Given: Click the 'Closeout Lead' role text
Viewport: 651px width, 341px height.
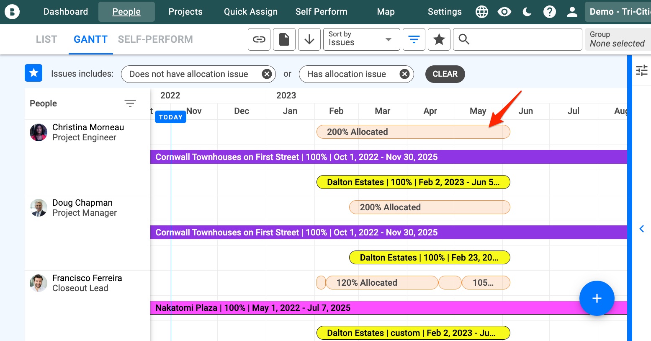Looking at the screenshot, I should 80,288.
